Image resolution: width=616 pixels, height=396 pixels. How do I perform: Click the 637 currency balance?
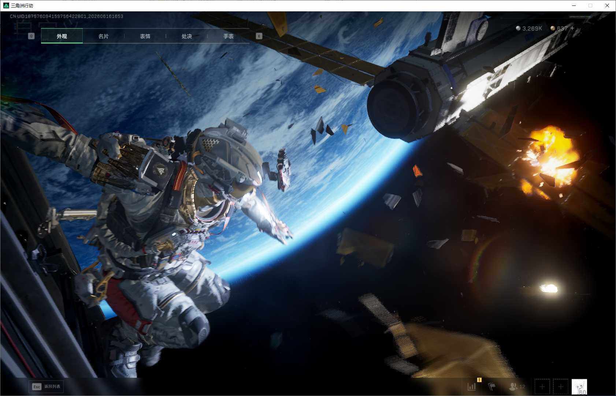559,28
